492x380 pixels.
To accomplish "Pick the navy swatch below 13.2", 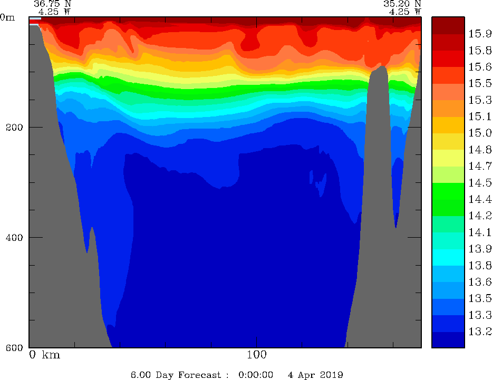I will pyautogui.click(x=448, y=340).
